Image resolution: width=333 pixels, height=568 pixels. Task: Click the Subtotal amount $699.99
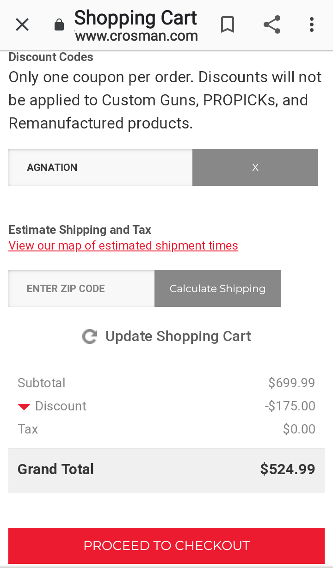[x=292, y=383]
